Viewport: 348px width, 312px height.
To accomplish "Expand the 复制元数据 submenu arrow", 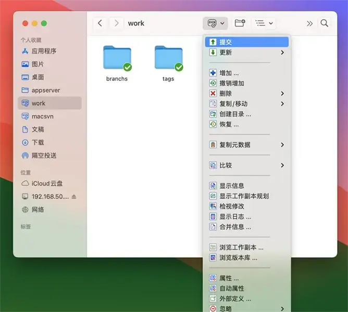I will coord(282,145).
